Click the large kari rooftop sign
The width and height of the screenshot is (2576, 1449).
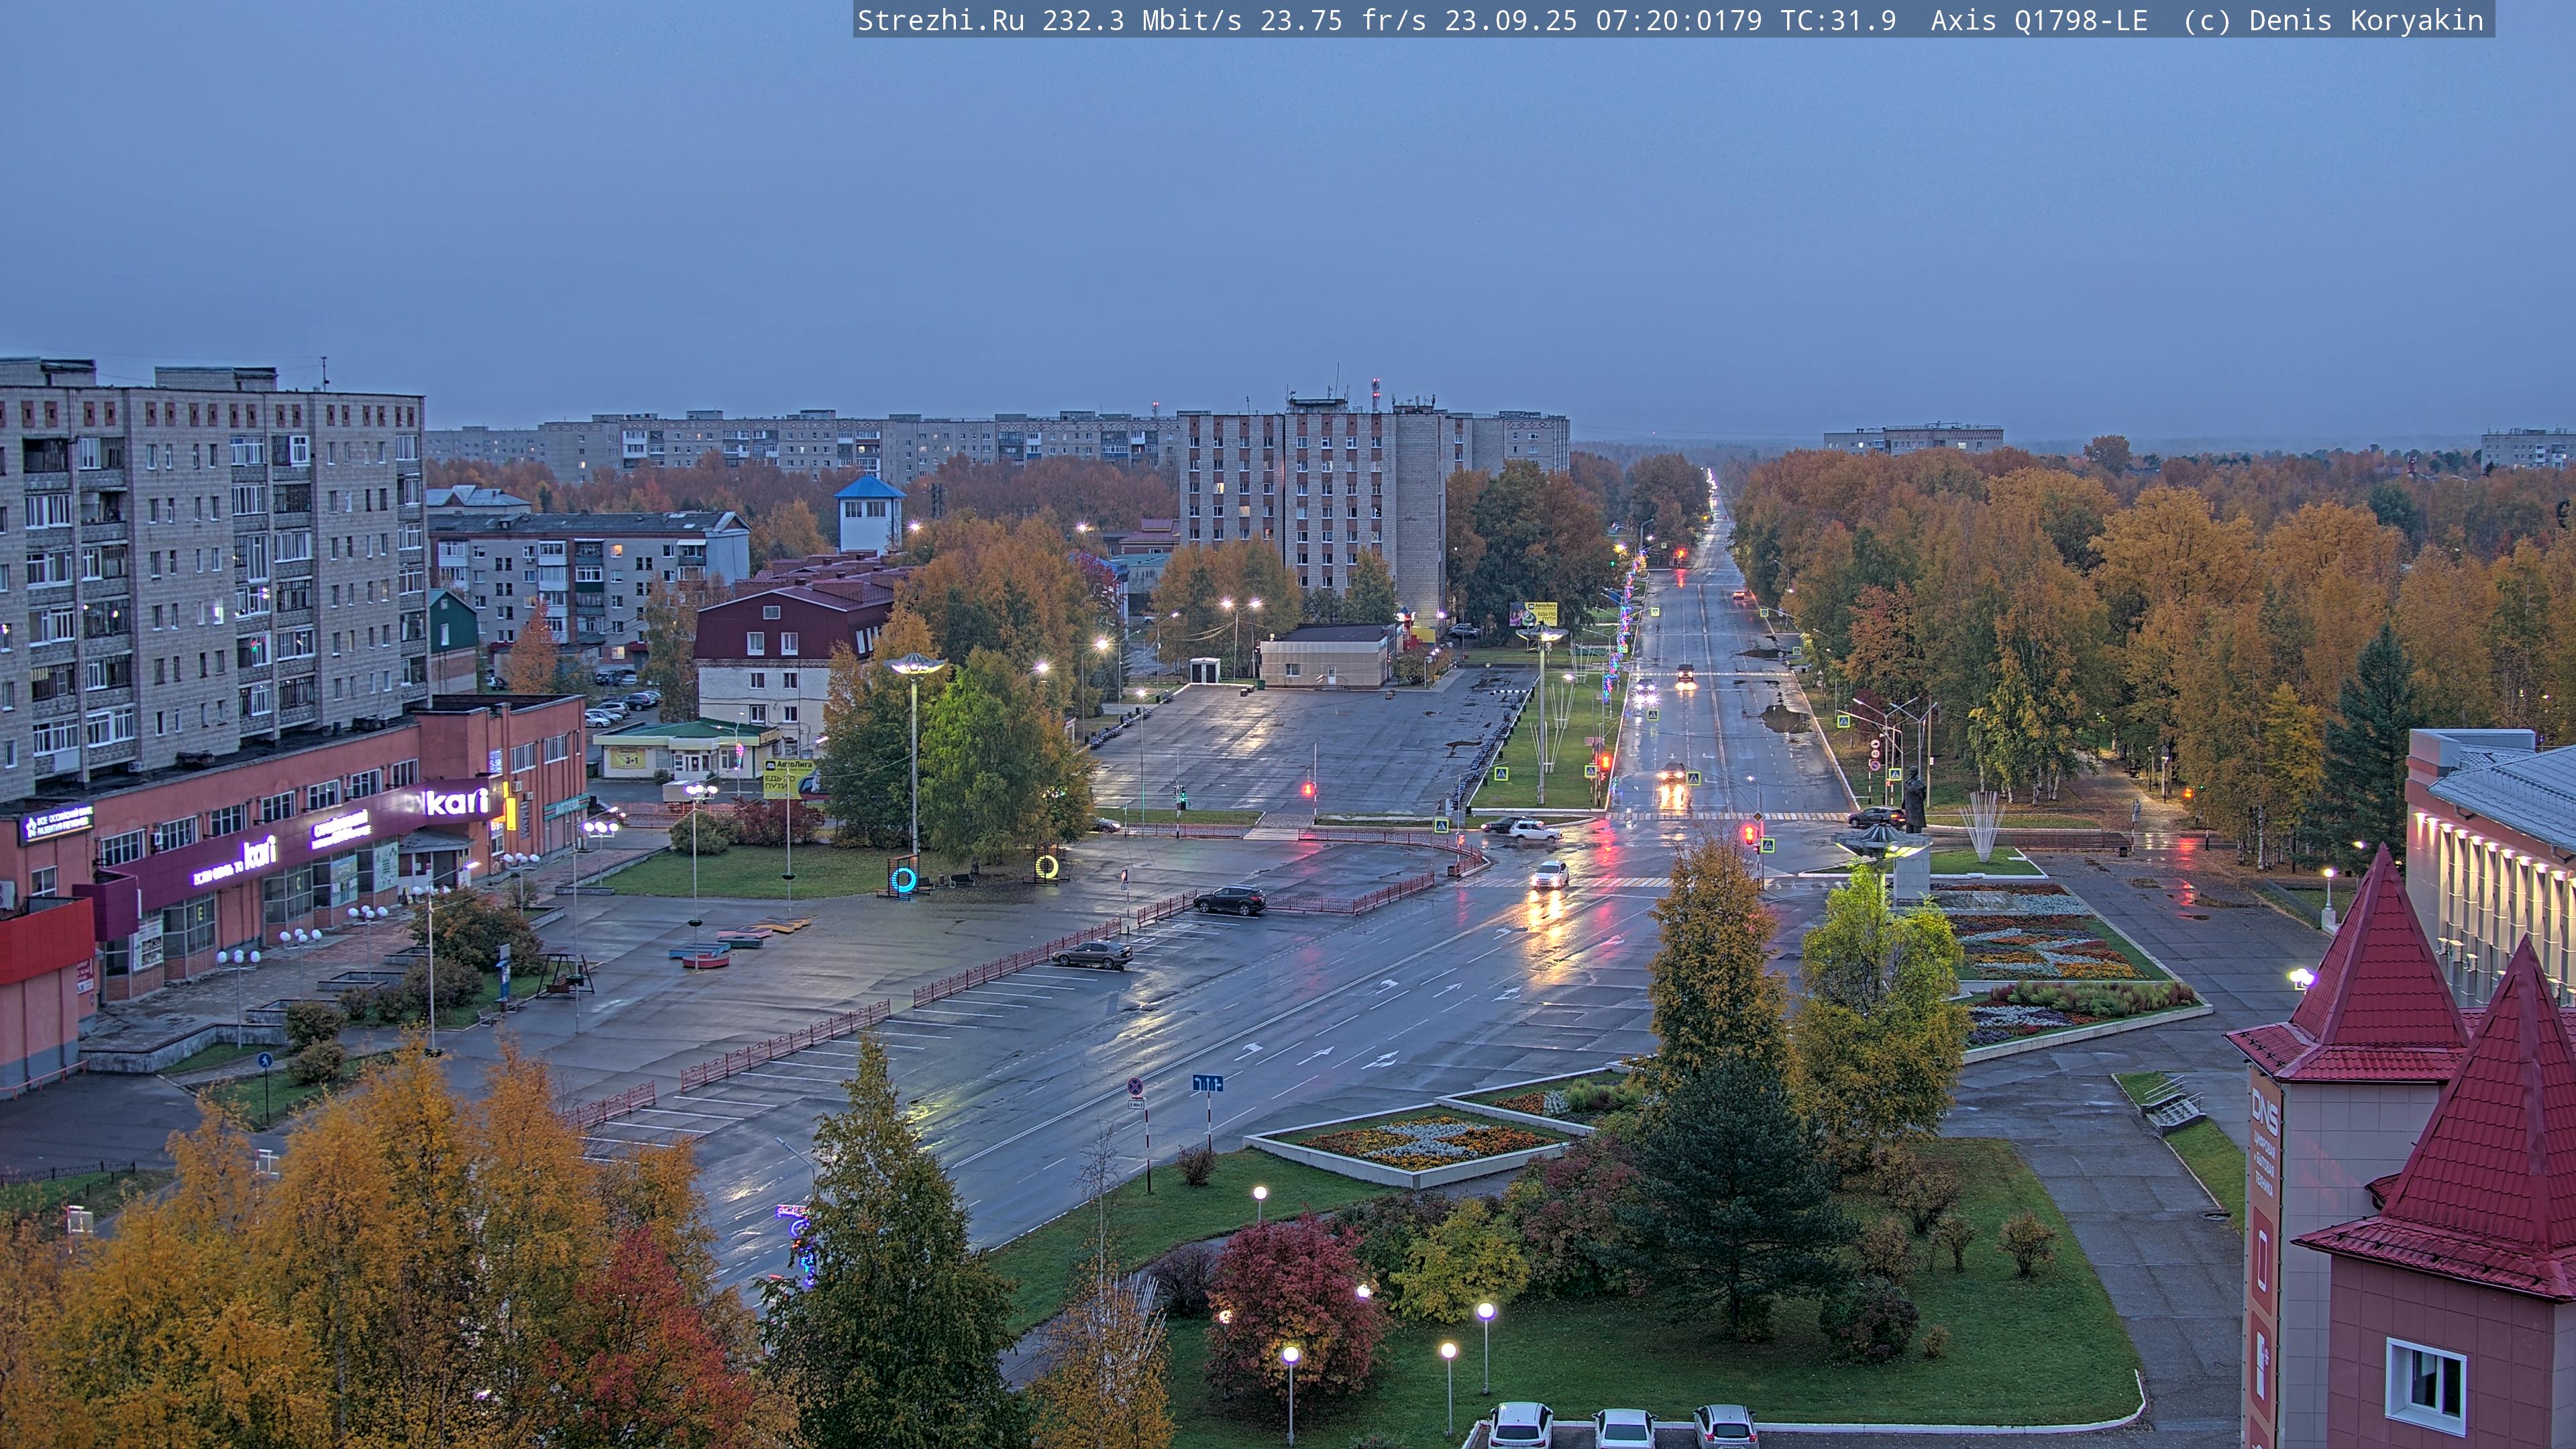pos(457,801)
